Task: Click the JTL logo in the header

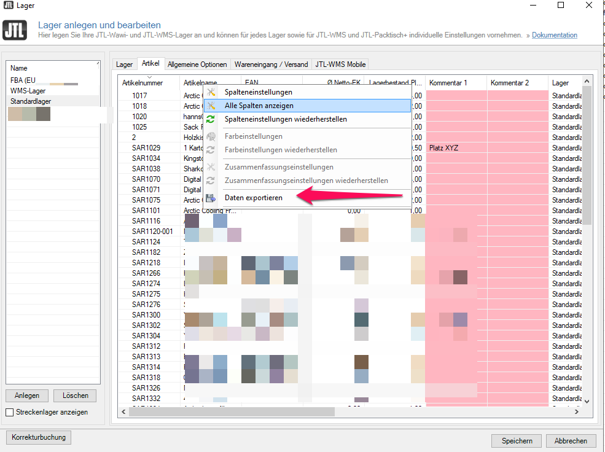Action: [x=15, y=30]
